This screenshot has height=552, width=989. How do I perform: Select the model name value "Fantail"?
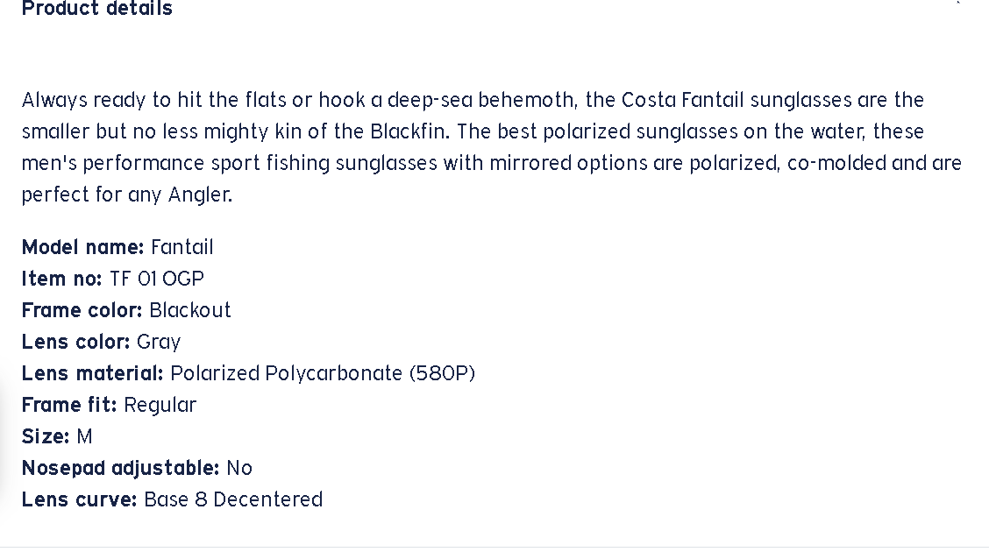pos(182,247)
